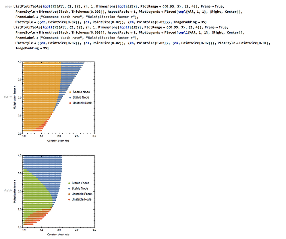The width and height of the screenshot is (286, 239).
Task: Click the red Unstable Node marker in first legend
Action: pos(70,103)
